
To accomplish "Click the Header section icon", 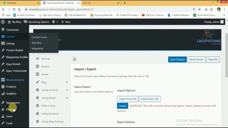I will [x=37, y=66].
